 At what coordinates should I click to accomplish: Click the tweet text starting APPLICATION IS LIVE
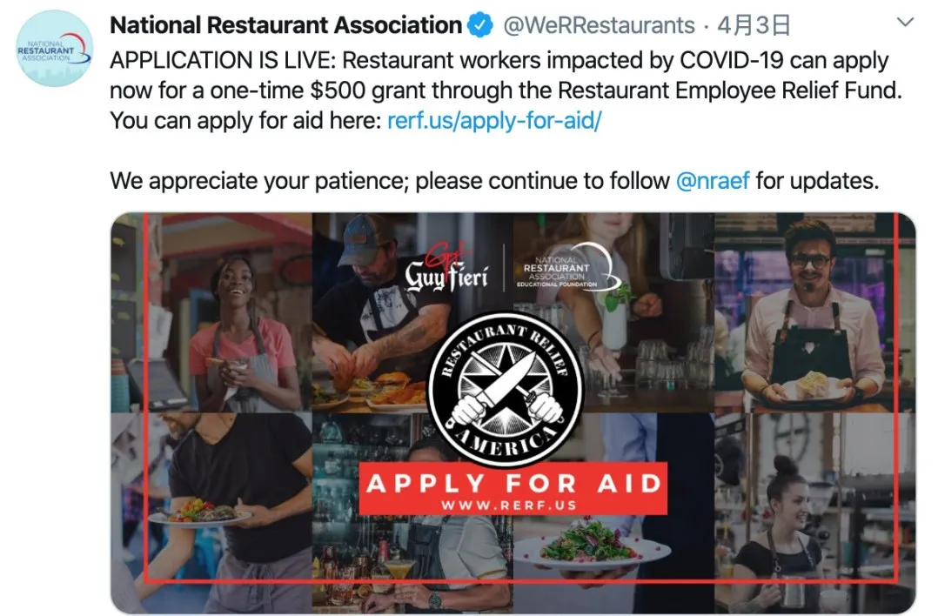pos(506,90)
